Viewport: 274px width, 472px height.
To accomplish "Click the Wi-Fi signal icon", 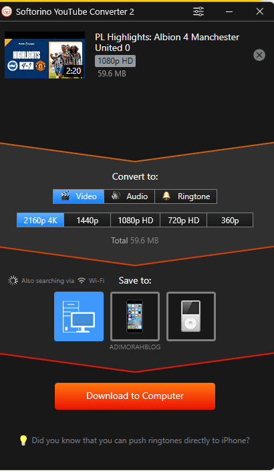I will coord(82,280).
